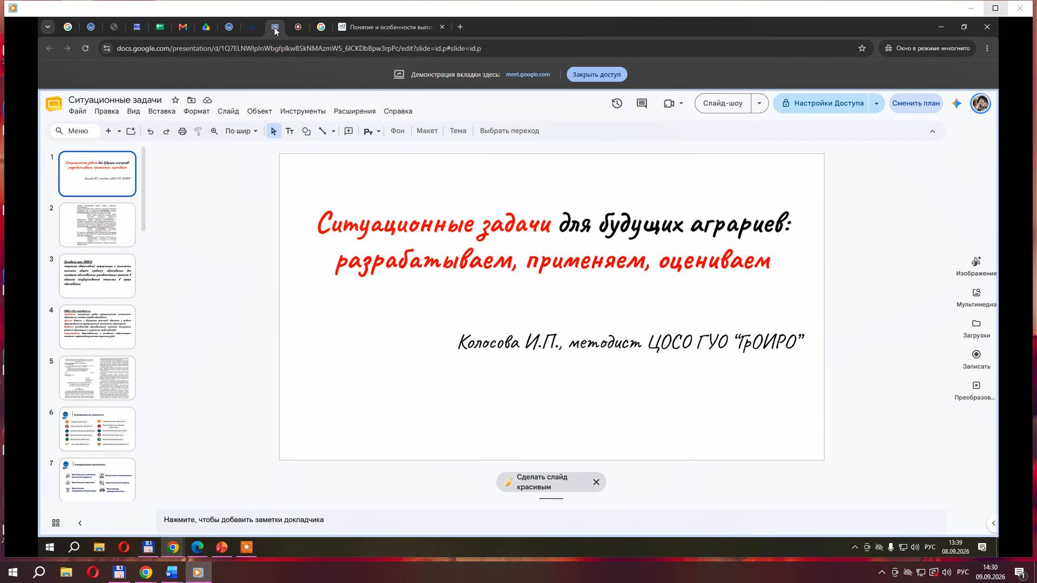Expand the Слайд-шоу dropdown arrow
This screenshot has width=1037, height=583.
click(759, 103)
